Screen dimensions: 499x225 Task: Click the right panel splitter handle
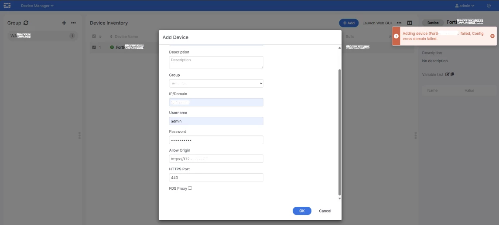[416, 136]
